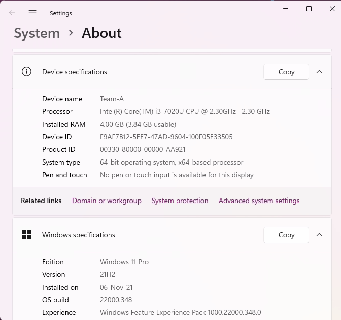Click the Product ID label
The width and height of the screenshot is (341, 320).
(59, 149)
